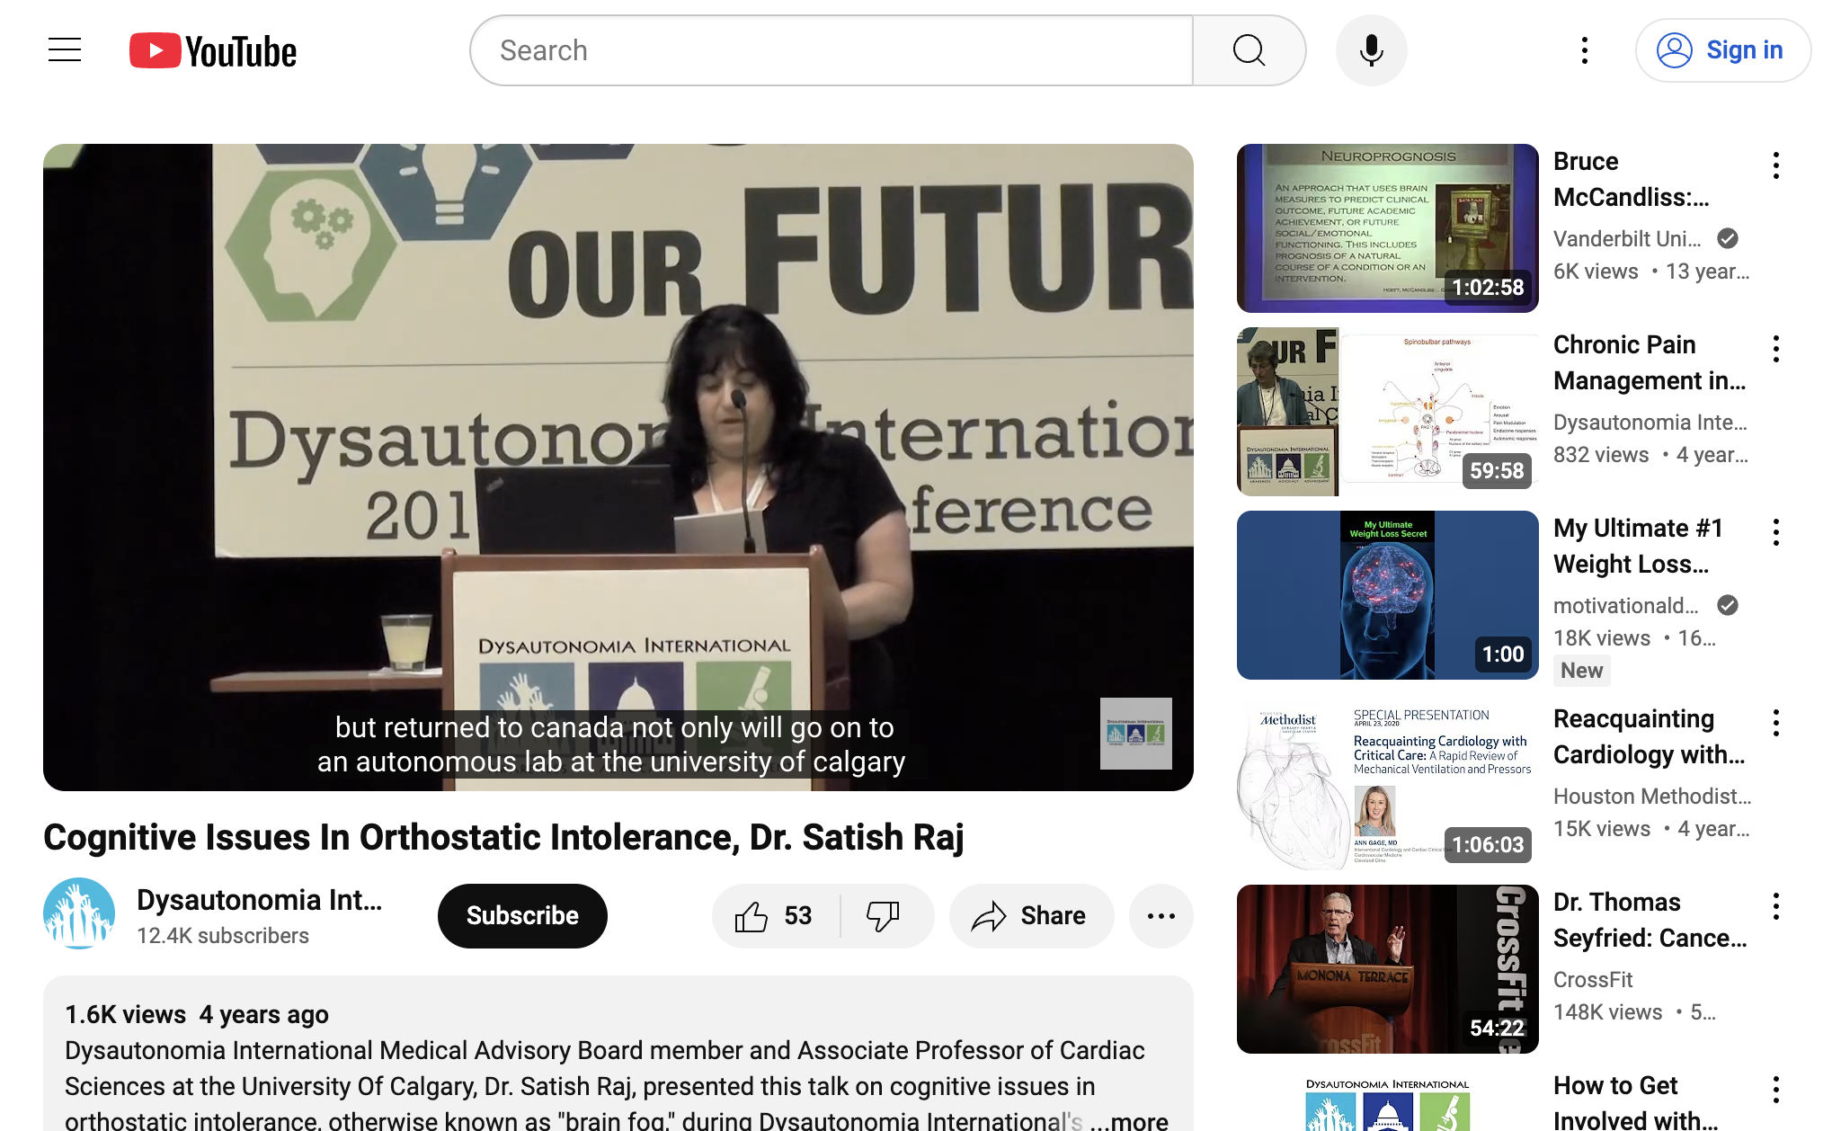Screen dimensions: 1841x1131
Task: Open options for Reacquainting Cardiology video
Action: [1776, 723]
